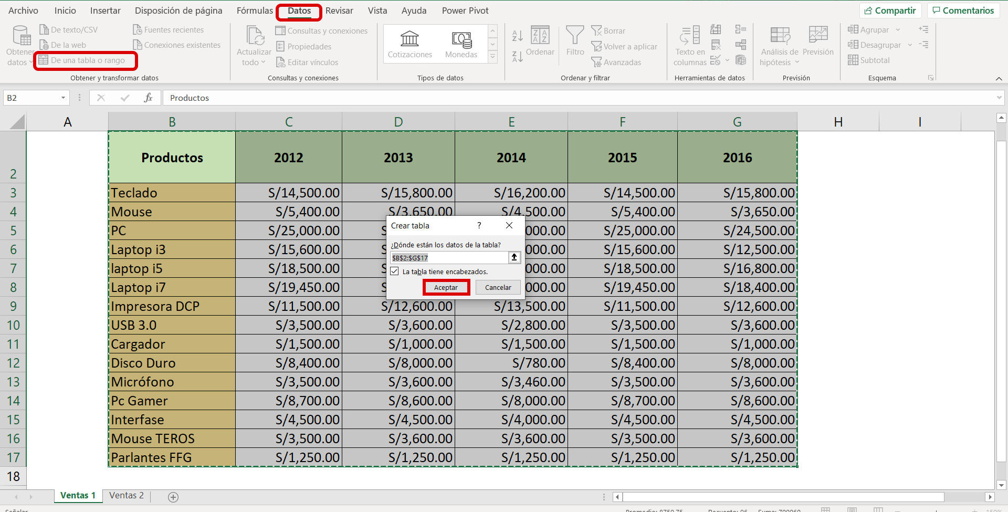The width and height of the screenshot is (1008, 512).
Task: Cancel the Crear tabla dialog
Action: [497, 287]
